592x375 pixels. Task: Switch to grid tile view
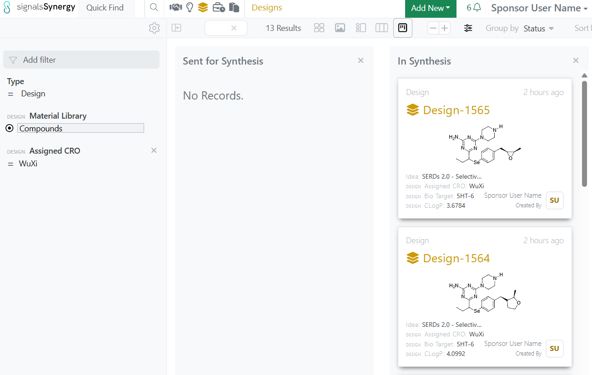(x=319, y=28)
